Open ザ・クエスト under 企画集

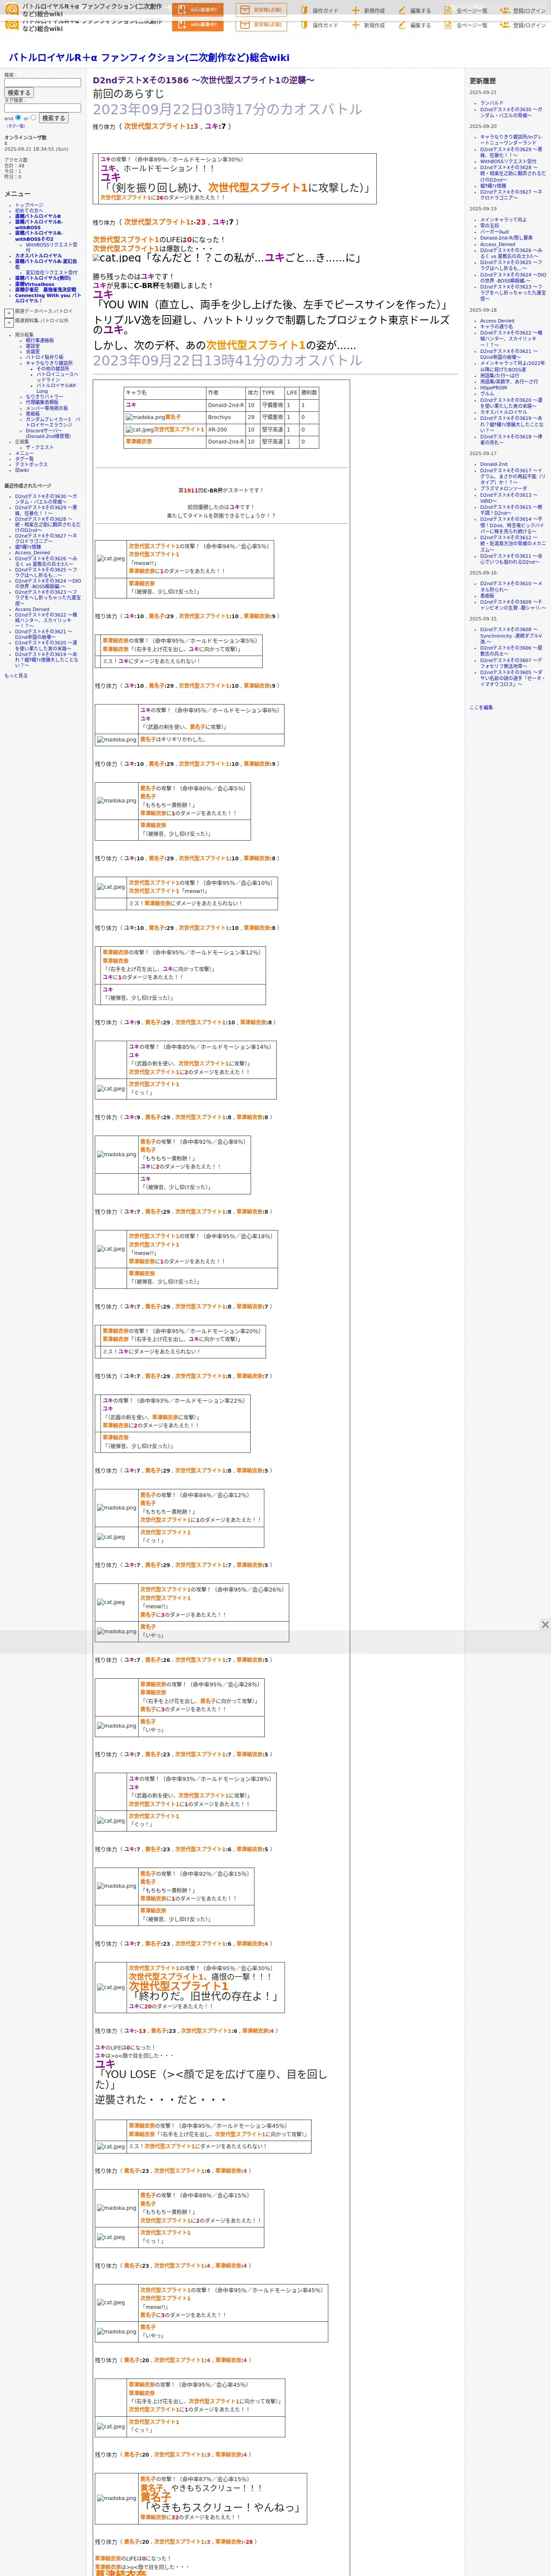pos(40,447)
